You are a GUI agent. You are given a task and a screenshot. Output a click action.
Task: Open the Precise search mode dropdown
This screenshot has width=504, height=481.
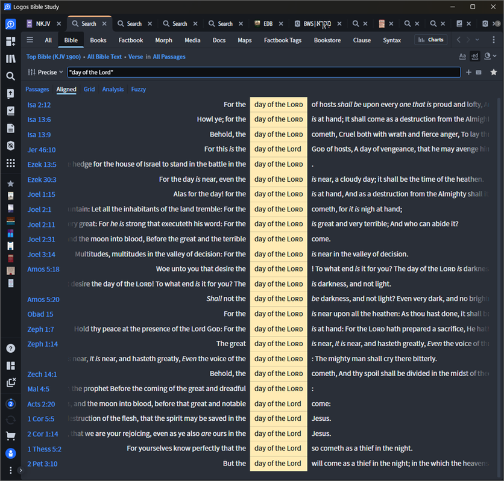[x=45, y=72]
